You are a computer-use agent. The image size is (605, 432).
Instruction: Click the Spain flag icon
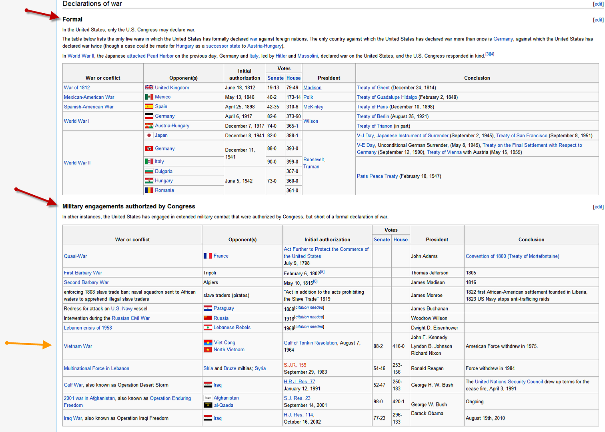coord(149,106)
